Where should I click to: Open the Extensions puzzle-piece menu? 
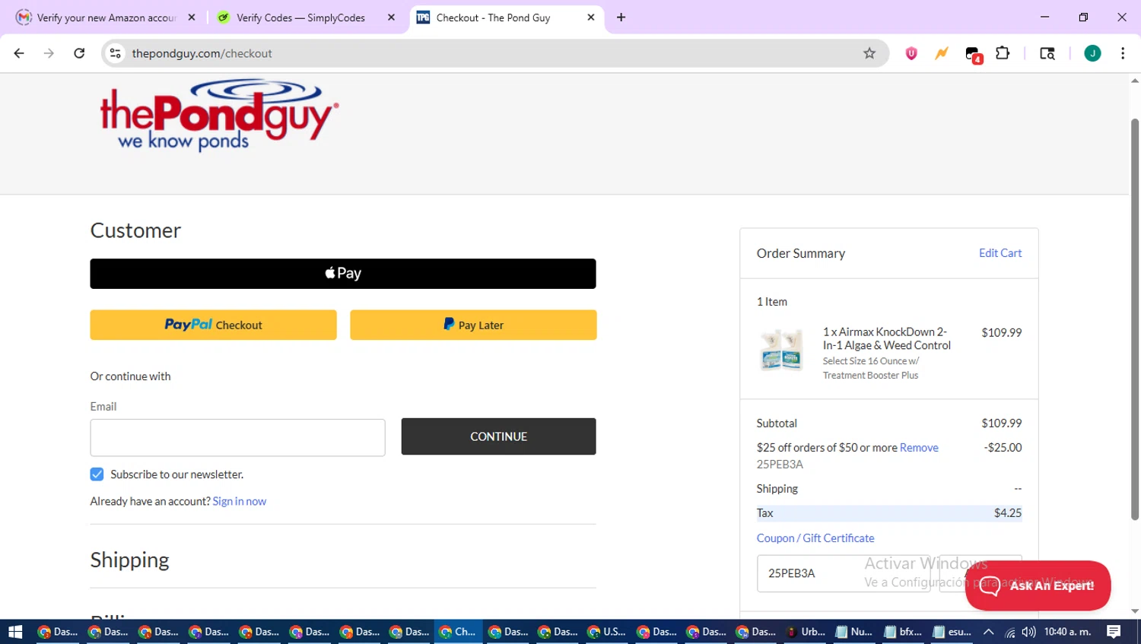tap(1003, 53)
